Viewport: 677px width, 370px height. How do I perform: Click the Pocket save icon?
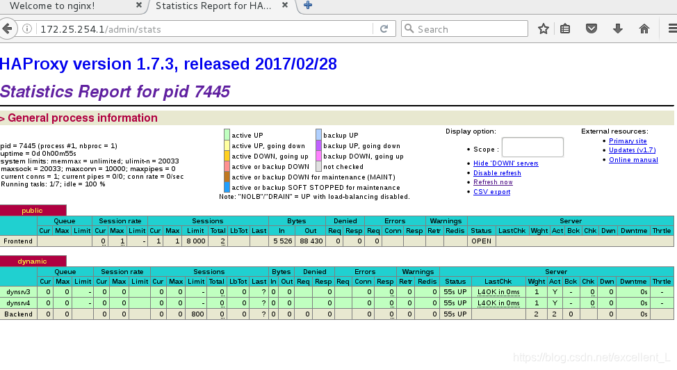coord(592,29)
